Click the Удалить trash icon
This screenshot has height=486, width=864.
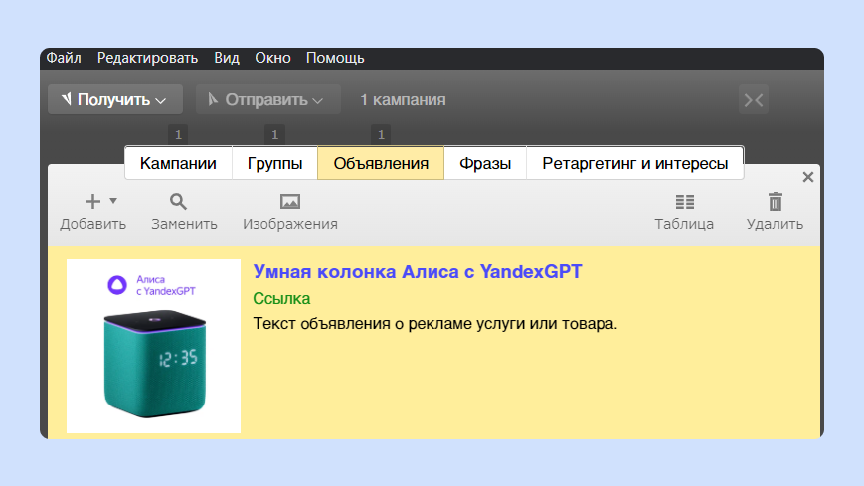(x=776, y=201)
